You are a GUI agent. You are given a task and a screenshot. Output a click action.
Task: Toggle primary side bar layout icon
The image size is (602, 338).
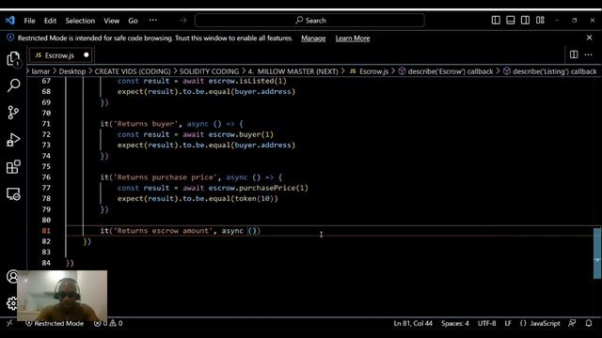[496, 21]
